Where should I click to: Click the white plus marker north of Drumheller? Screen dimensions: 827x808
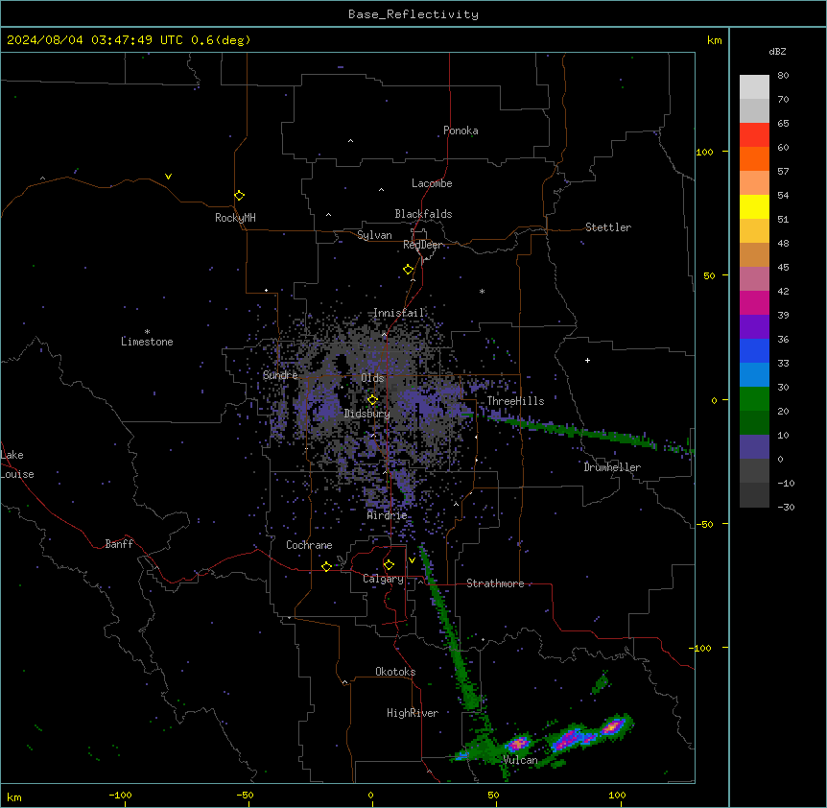pyautogui.click(x=587, y=360)
